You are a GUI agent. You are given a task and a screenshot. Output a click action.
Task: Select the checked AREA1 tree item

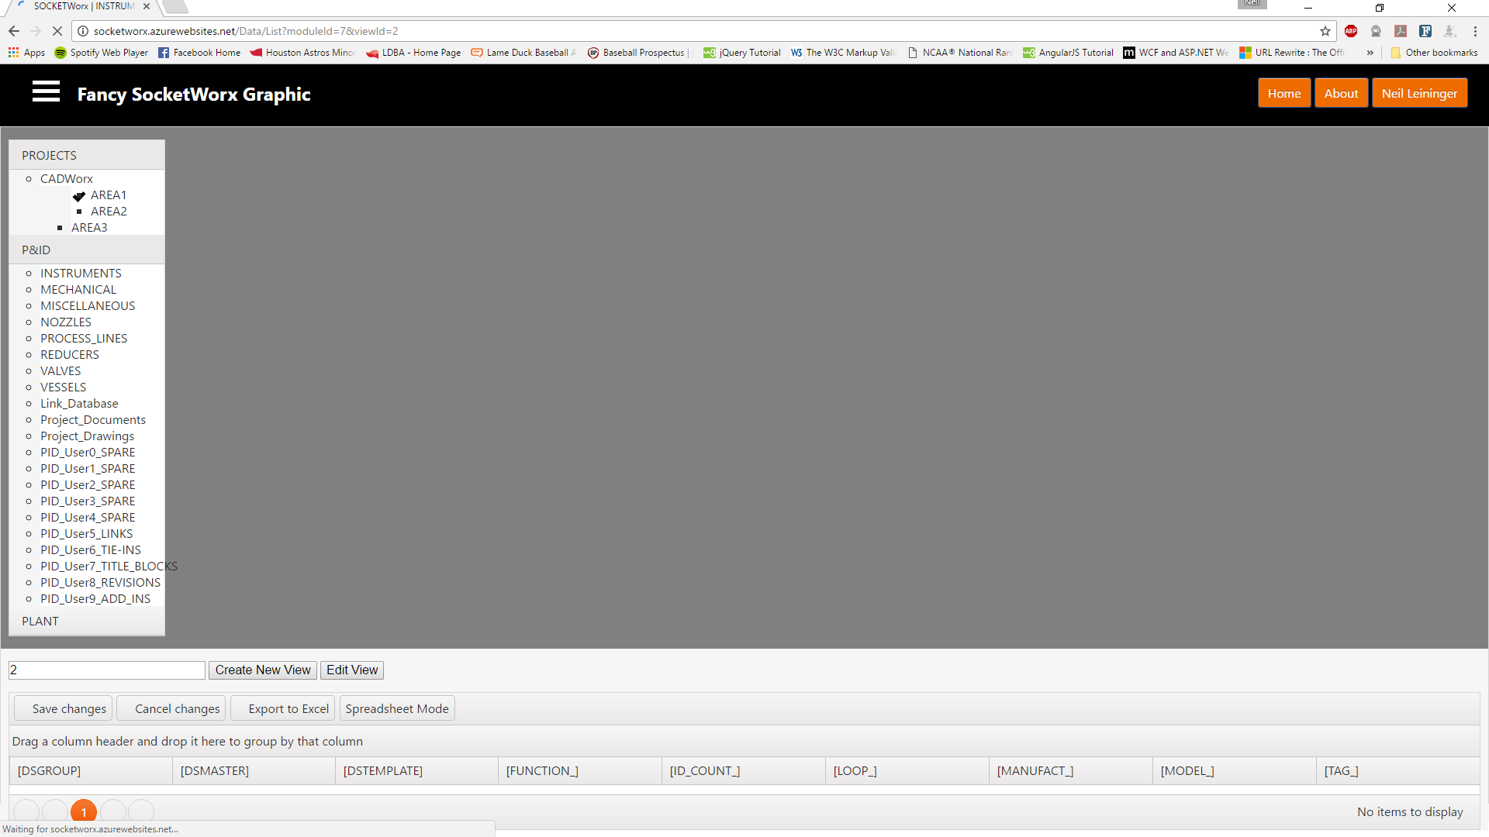click(x=108, y=195)
